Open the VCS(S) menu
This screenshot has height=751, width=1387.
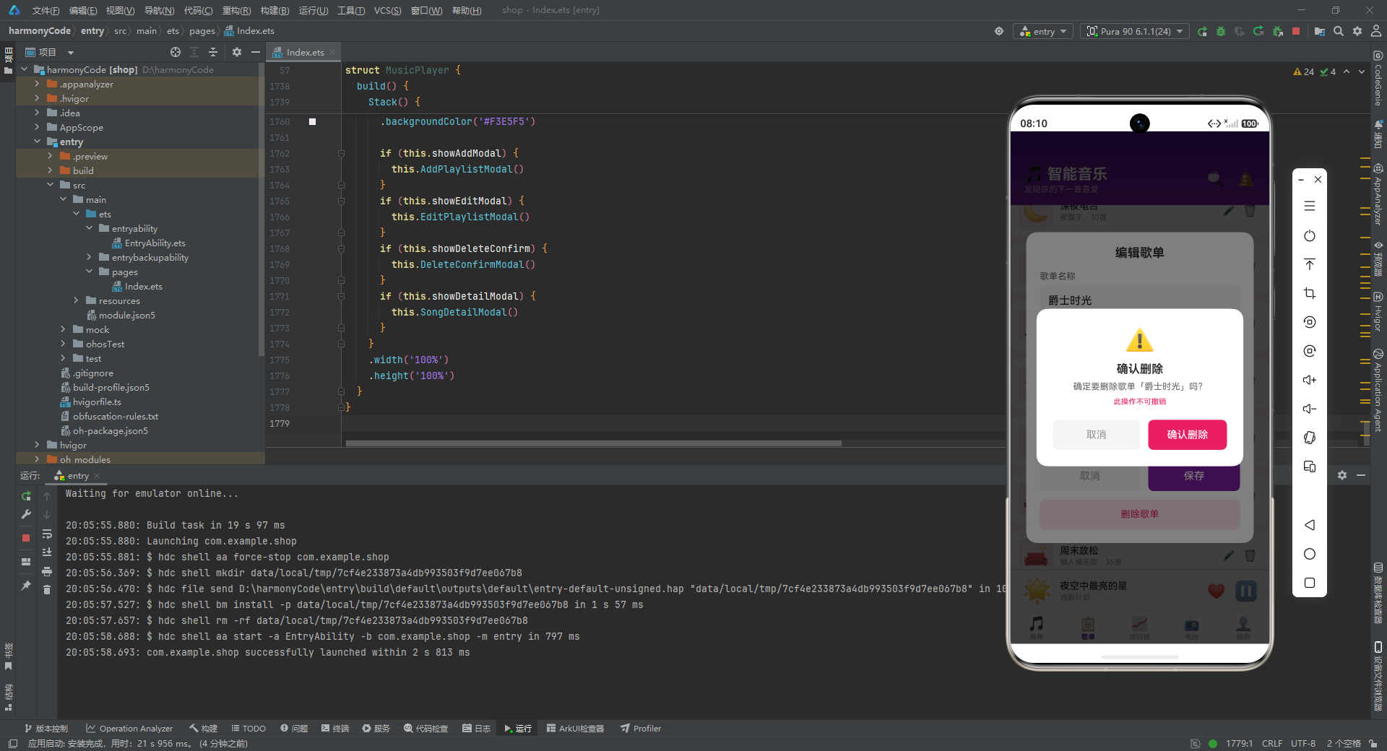[x=387, y=10]
